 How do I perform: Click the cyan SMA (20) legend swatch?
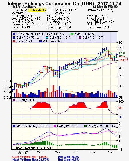47,37
